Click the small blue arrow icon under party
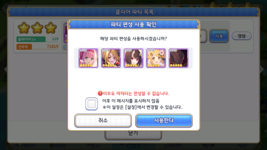This screenshot has height=150, width=267. [x=65, y=47]
